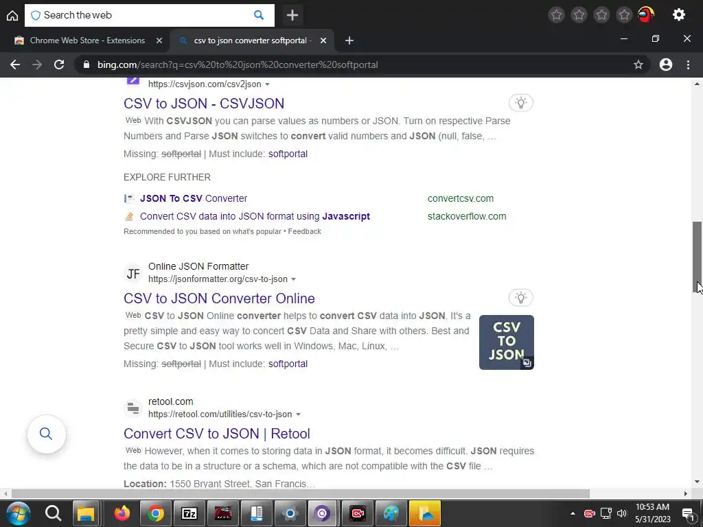Image resolution: width=703 pixels, height=527 pixels.
Task: Click the horizontal scrollbar at the page bottom
Action: click(x=301, y=494)
